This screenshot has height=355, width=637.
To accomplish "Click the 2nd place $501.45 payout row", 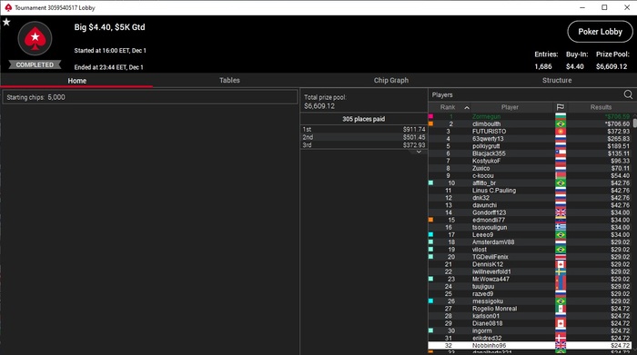I will click(x=364, y=137).
